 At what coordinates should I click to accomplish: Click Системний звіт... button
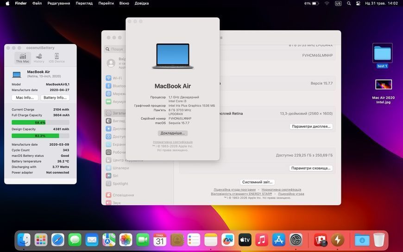point(257,182)
